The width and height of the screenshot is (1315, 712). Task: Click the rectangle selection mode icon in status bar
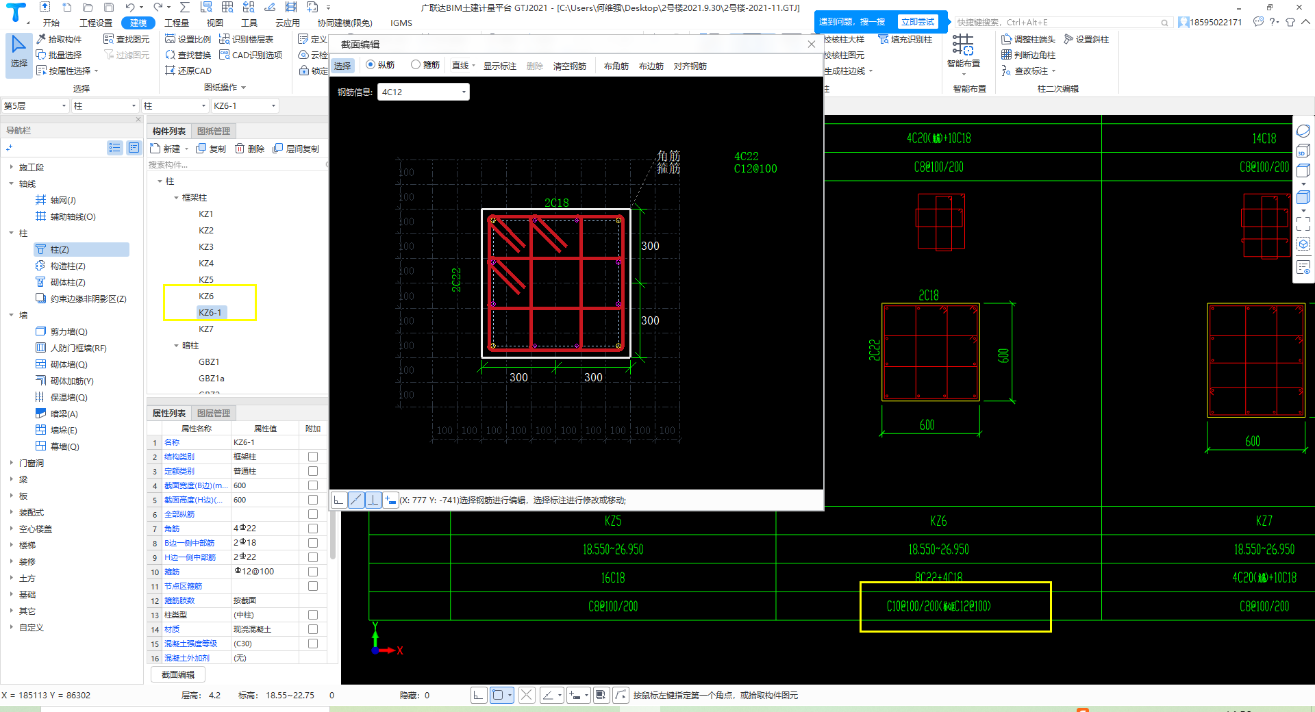coord(499,695)
